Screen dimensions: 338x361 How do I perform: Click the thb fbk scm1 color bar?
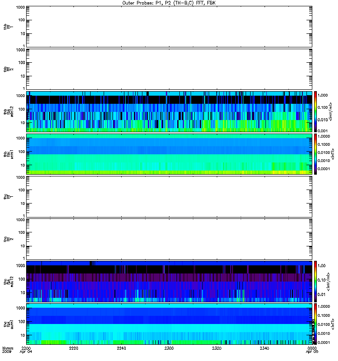tap(315, 154)
